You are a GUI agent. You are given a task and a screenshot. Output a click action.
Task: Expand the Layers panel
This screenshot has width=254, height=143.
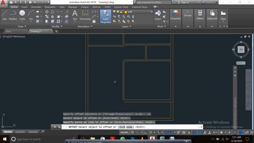(x=126, y=27)
